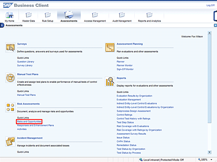Image resolution: width=217 pixels, height=162 pixels.
Task: Click the SAP logo
Action: pos(8,5)
